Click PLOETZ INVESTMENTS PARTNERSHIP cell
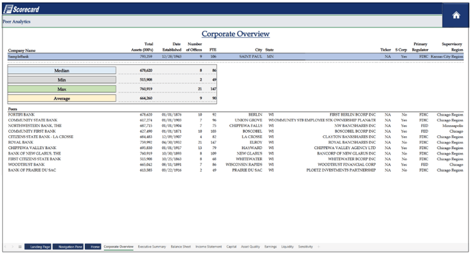The image size is (471, 253). coord(341,170)
